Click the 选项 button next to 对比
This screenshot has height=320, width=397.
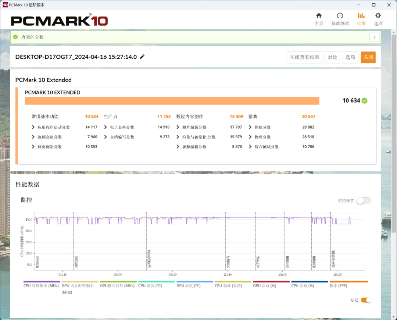350,57
